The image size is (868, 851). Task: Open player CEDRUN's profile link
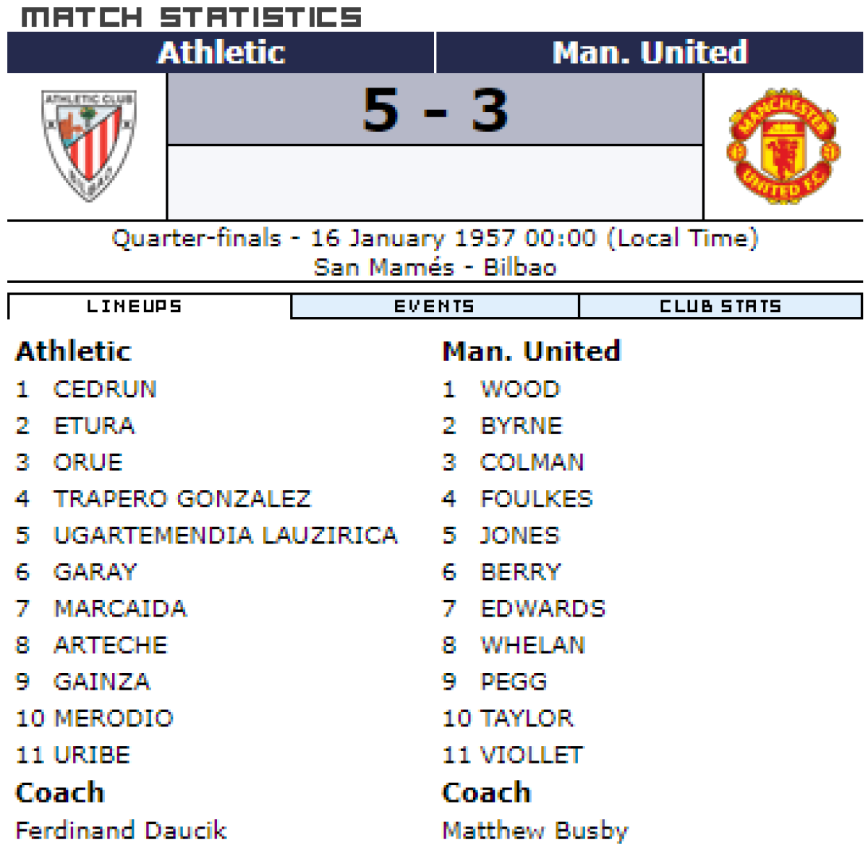pos(105,389)
